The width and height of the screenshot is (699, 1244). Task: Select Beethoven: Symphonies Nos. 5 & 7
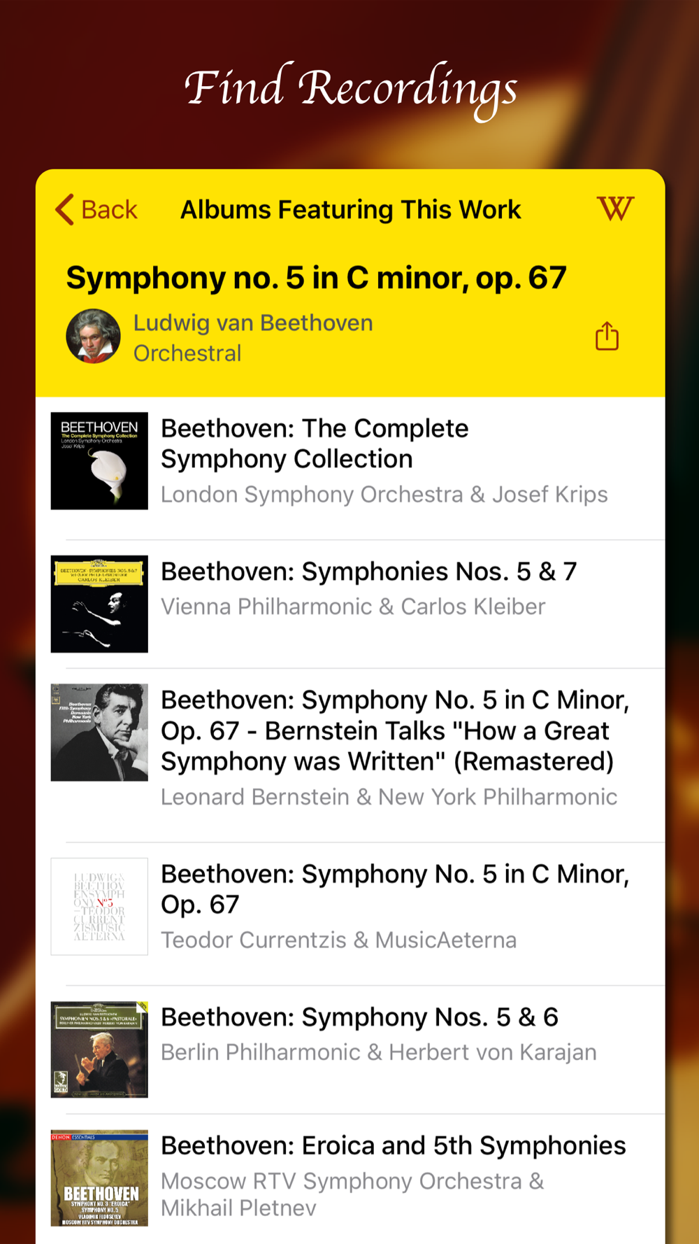(x=368, y=572)
